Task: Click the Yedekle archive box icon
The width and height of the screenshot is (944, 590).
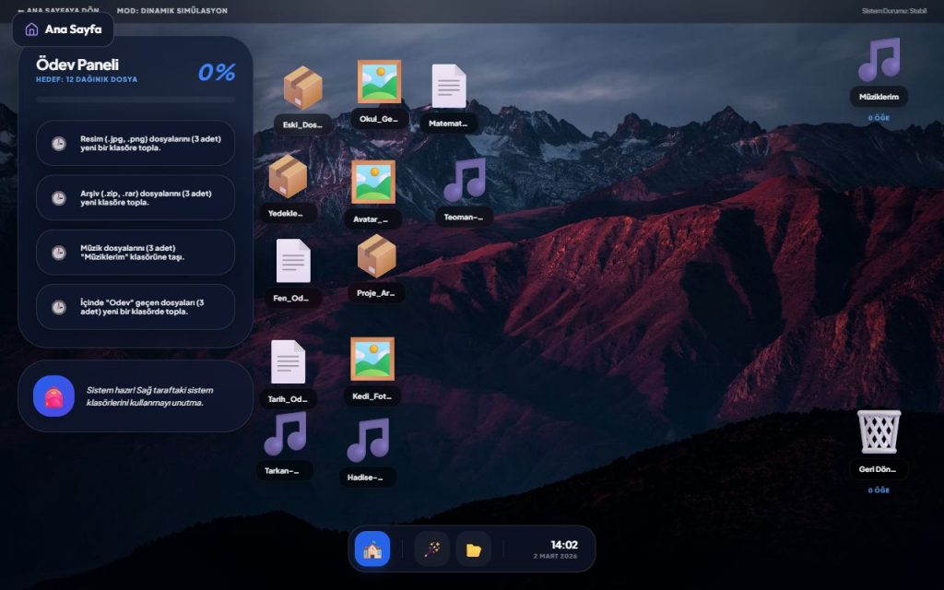Action: (x=288, y=177)
